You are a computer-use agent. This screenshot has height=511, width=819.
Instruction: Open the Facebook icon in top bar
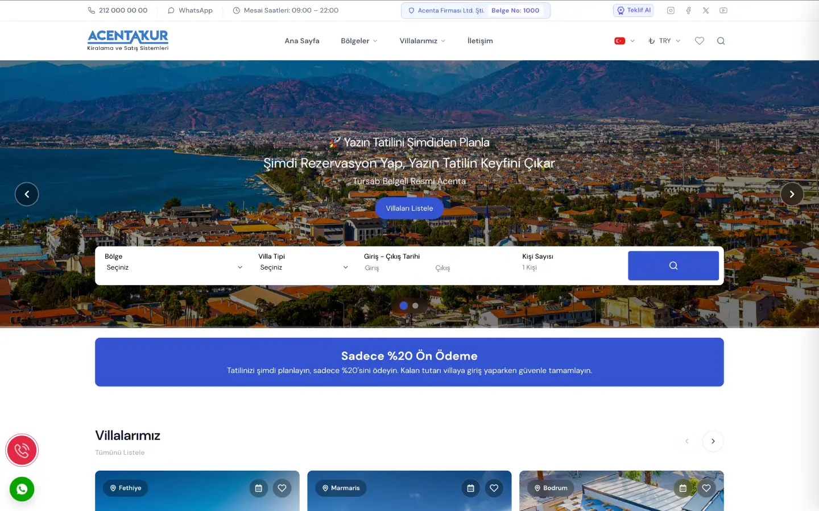[x=688, y=10]
